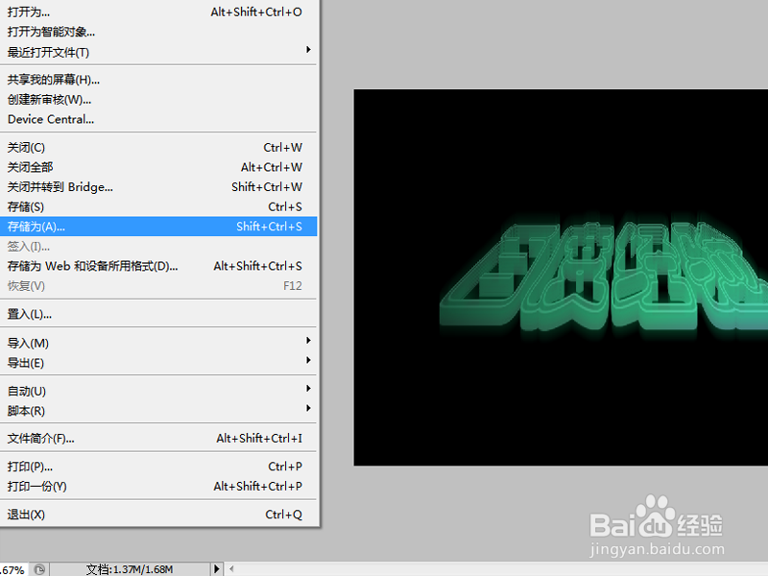
Task: Expand 最近打开文件(T) submenu
Action: click(158, 52)
